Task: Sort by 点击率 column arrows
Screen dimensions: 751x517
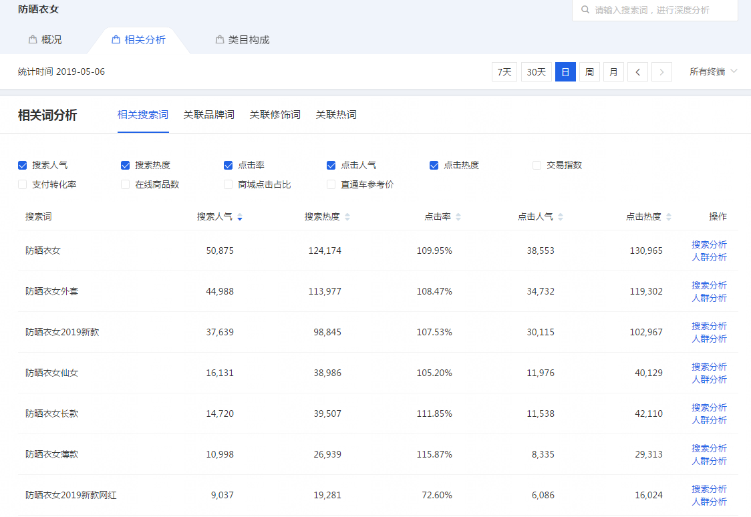Action: 458,217
